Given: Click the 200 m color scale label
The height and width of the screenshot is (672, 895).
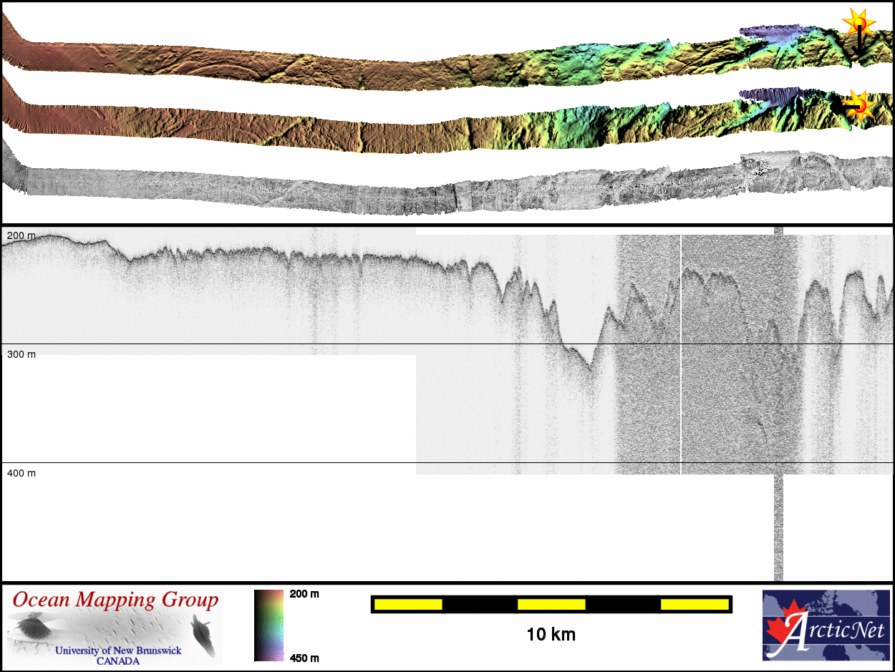Looking at the screenshot, I should click(304, 594).
